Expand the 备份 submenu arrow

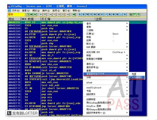click(x=127, y=23)
